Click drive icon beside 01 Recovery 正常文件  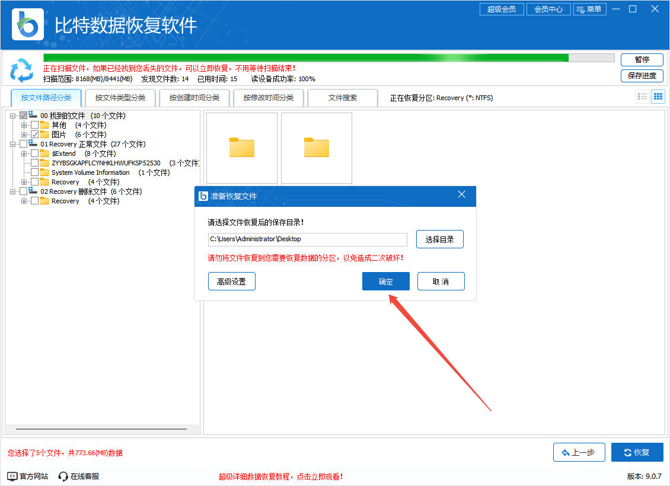[x=33, y=143]
